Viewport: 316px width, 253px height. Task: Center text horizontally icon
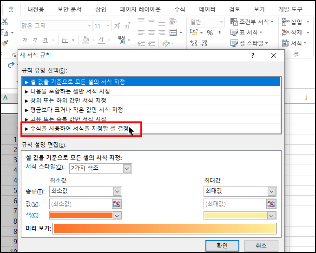[x=151, y=32]
